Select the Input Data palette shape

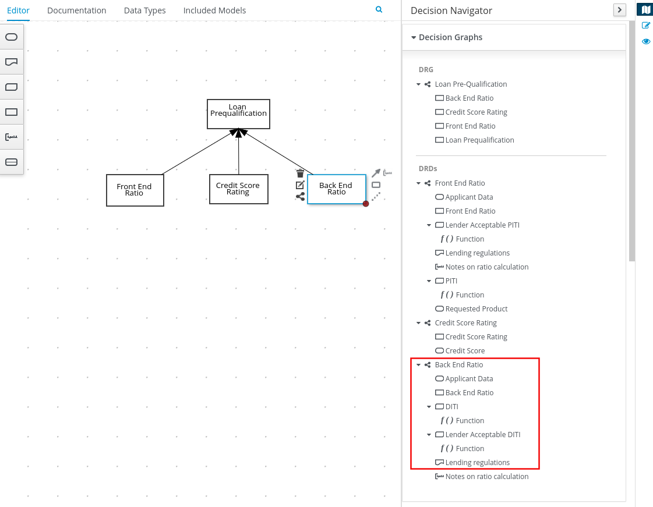click(x=12, y=37)
